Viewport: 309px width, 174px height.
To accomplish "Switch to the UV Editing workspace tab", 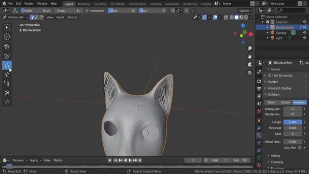I will [x=117, y=4].
